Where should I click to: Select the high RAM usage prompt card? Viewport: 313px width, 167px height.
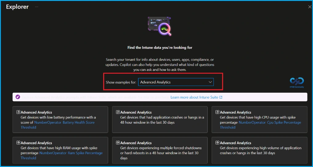click(x=60, y=150)
